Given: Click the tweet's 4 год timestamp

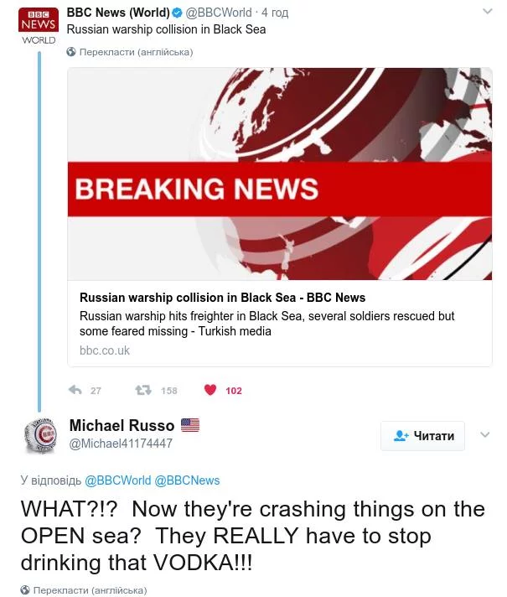Looking at the screenshot, I should tap(275, 13).
